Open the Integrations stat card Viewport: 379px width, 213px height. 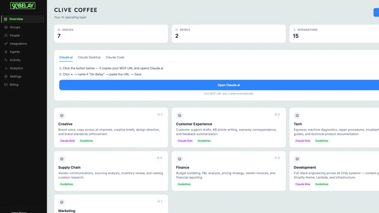334,34
